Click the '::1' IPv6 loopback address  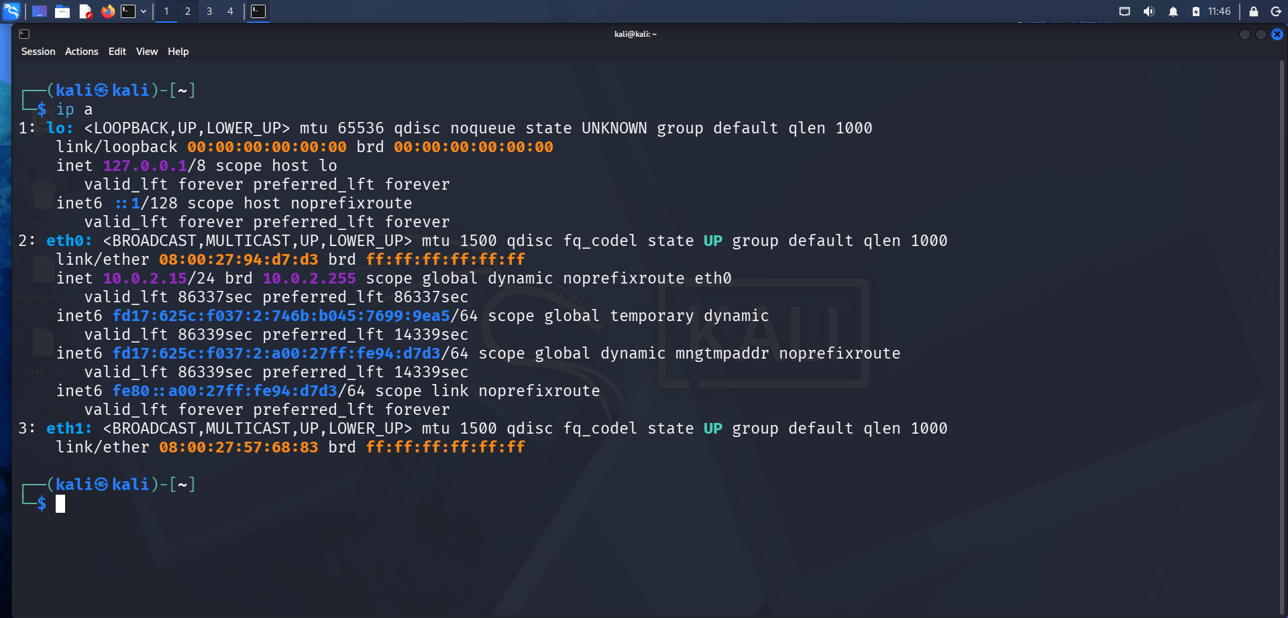tap(127, 203)
